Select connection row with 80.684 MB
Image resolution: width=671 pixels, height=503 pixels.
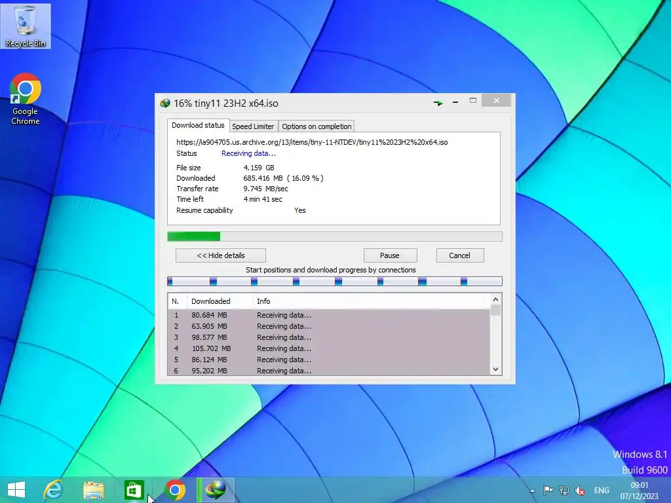(x=329, y=315)
